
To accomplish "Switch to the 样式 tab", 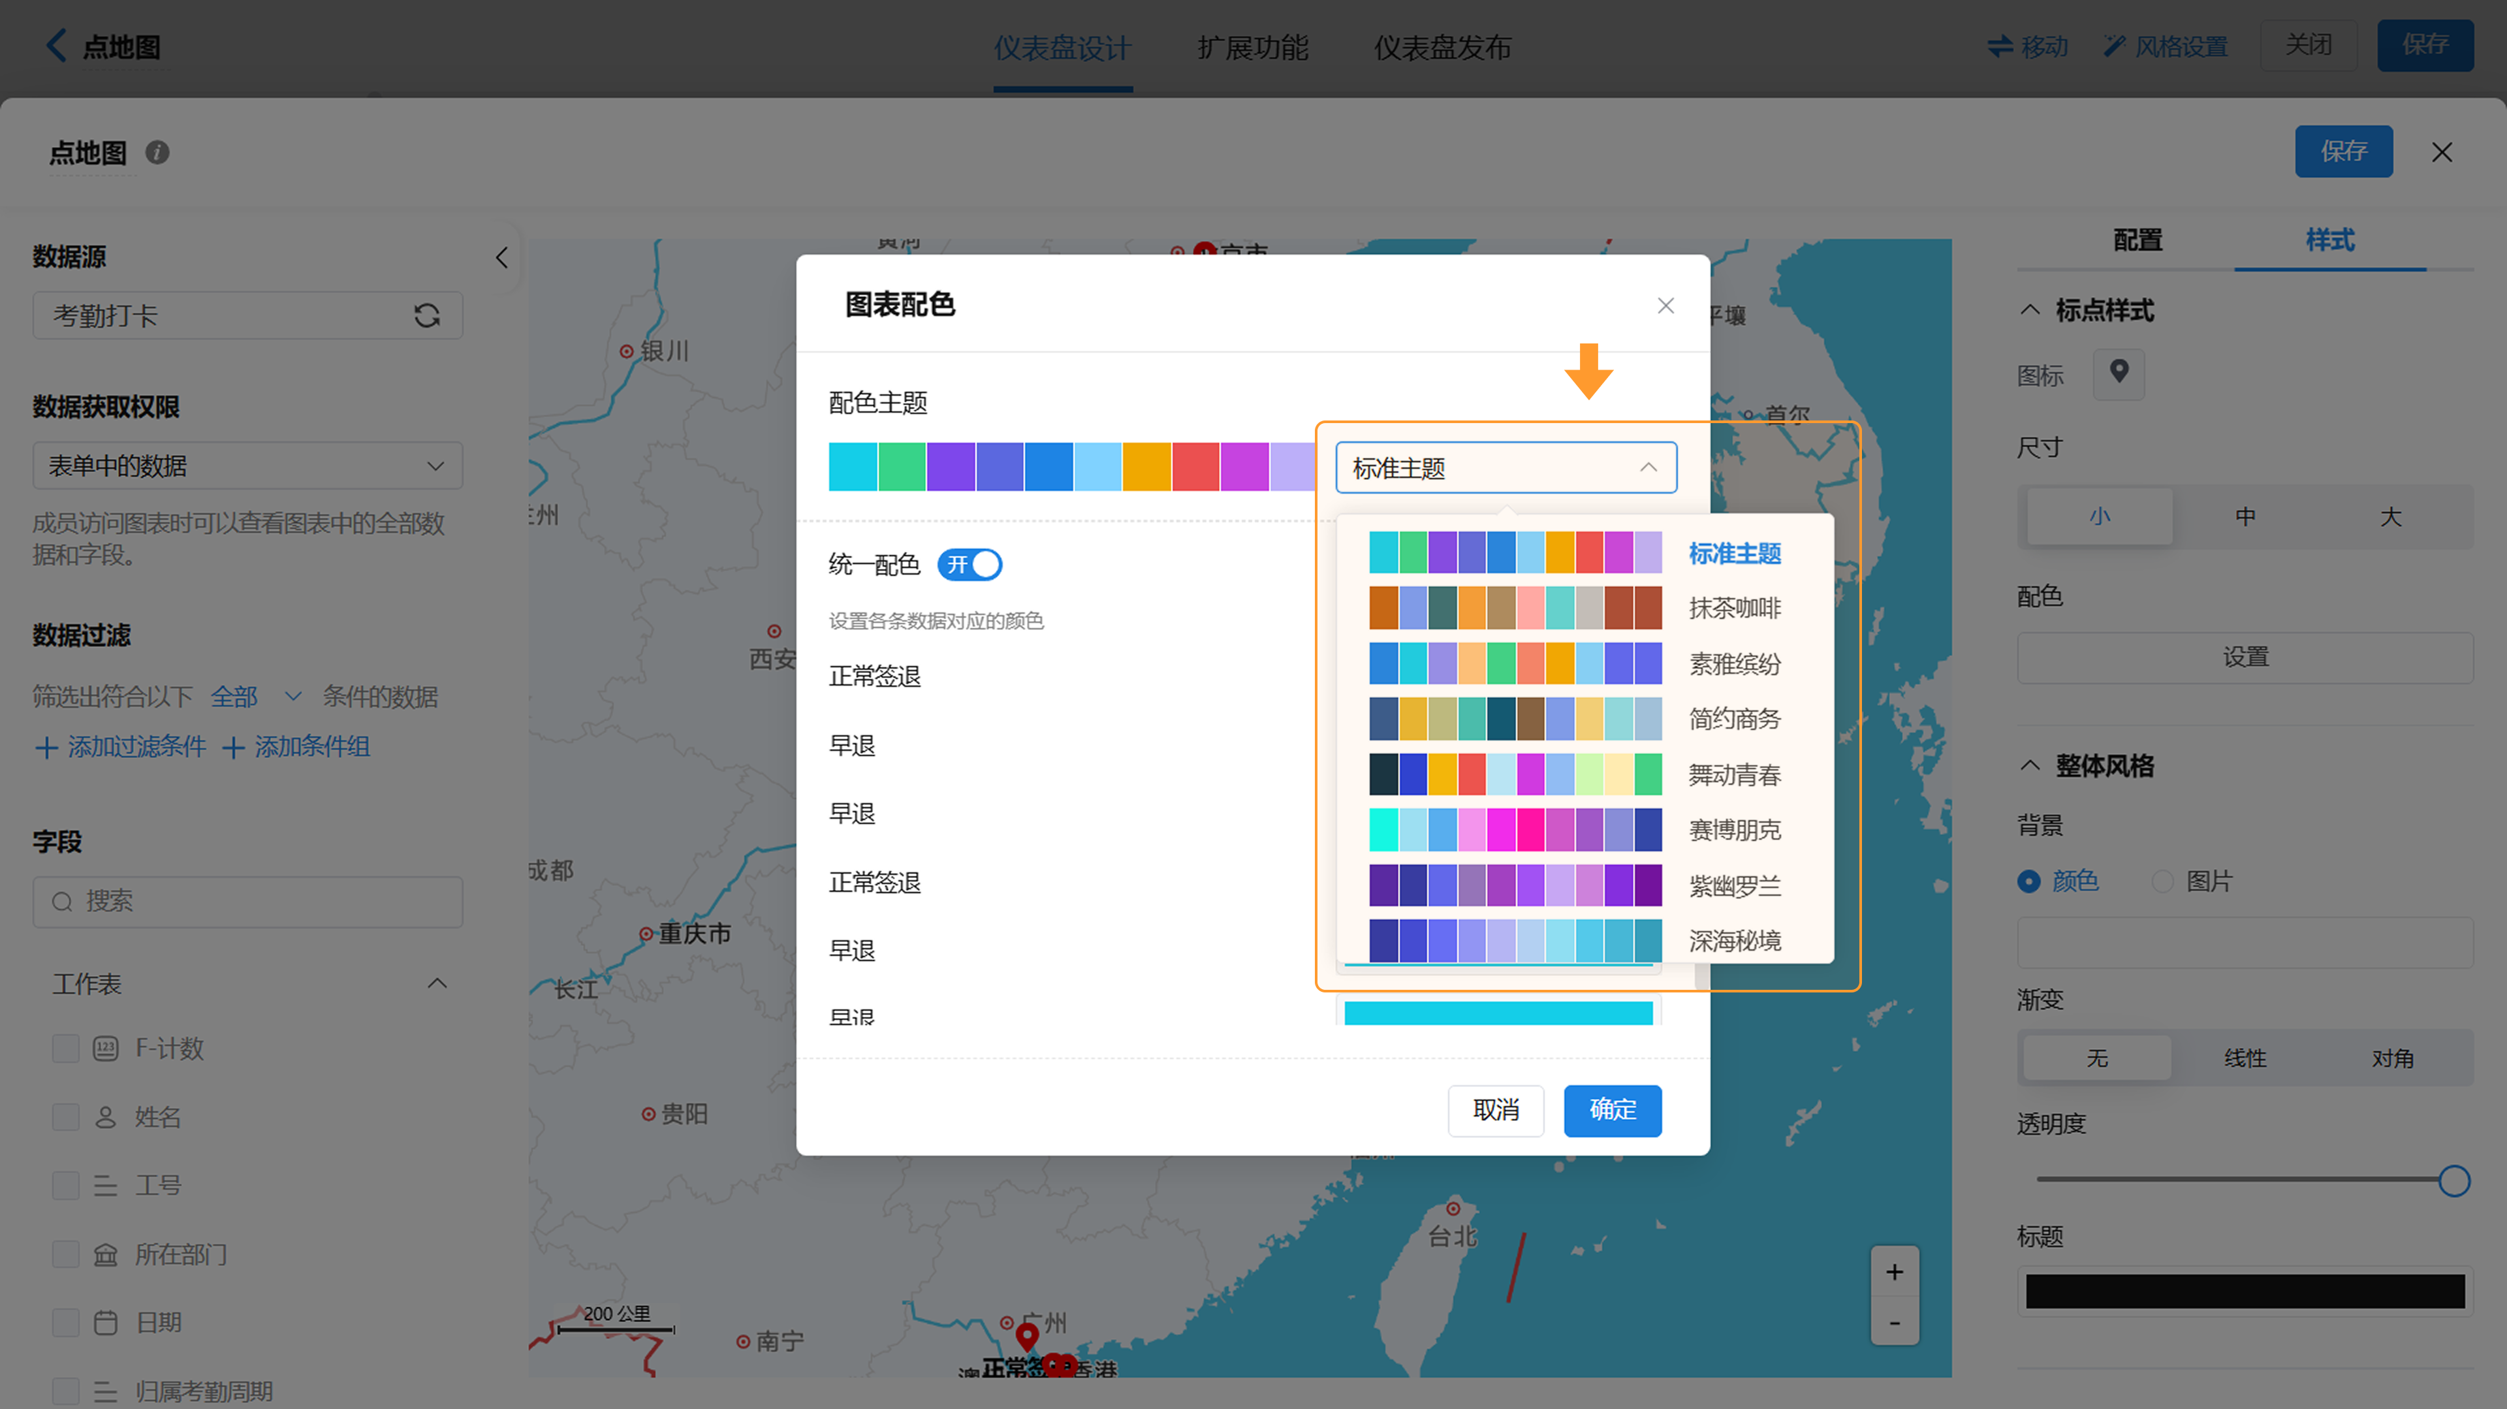I will 2330,240.
